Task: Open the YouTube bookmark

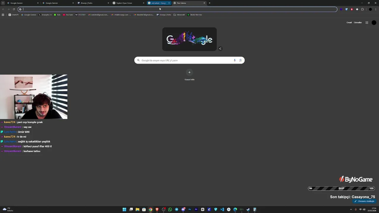Action: pyautogui.click(x=68, y=15)
